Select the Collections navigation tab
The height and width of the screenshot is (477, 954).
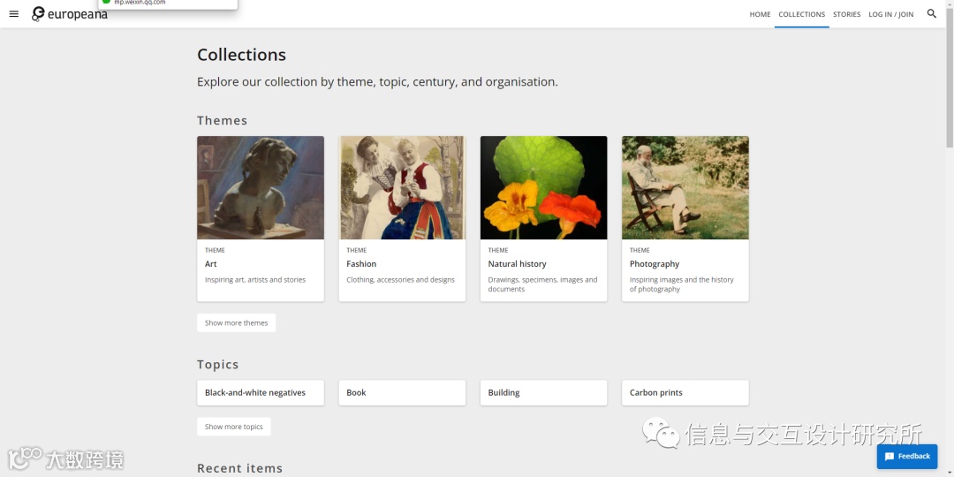pyautogui.click(x=801, y=14)
